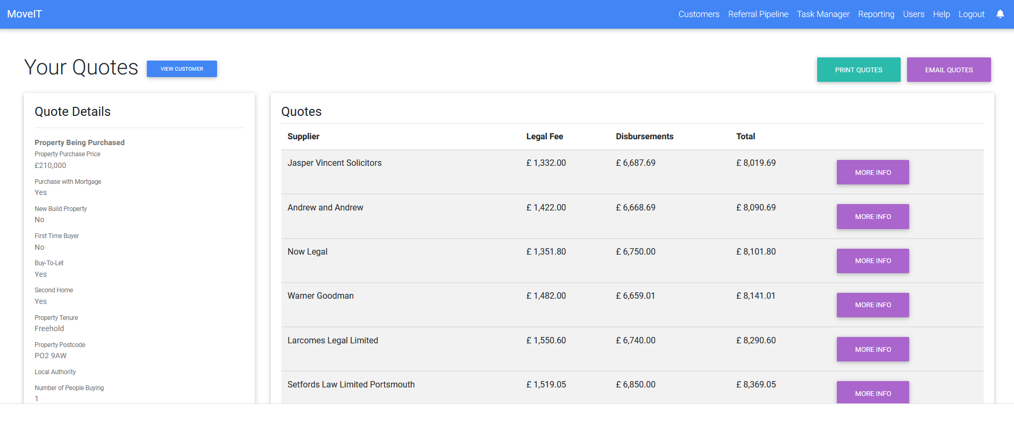Screen dimensions: 1014x422
Task: Click the Buy-To-Let label
Action: pyautogui.click(x=49, y=263)
